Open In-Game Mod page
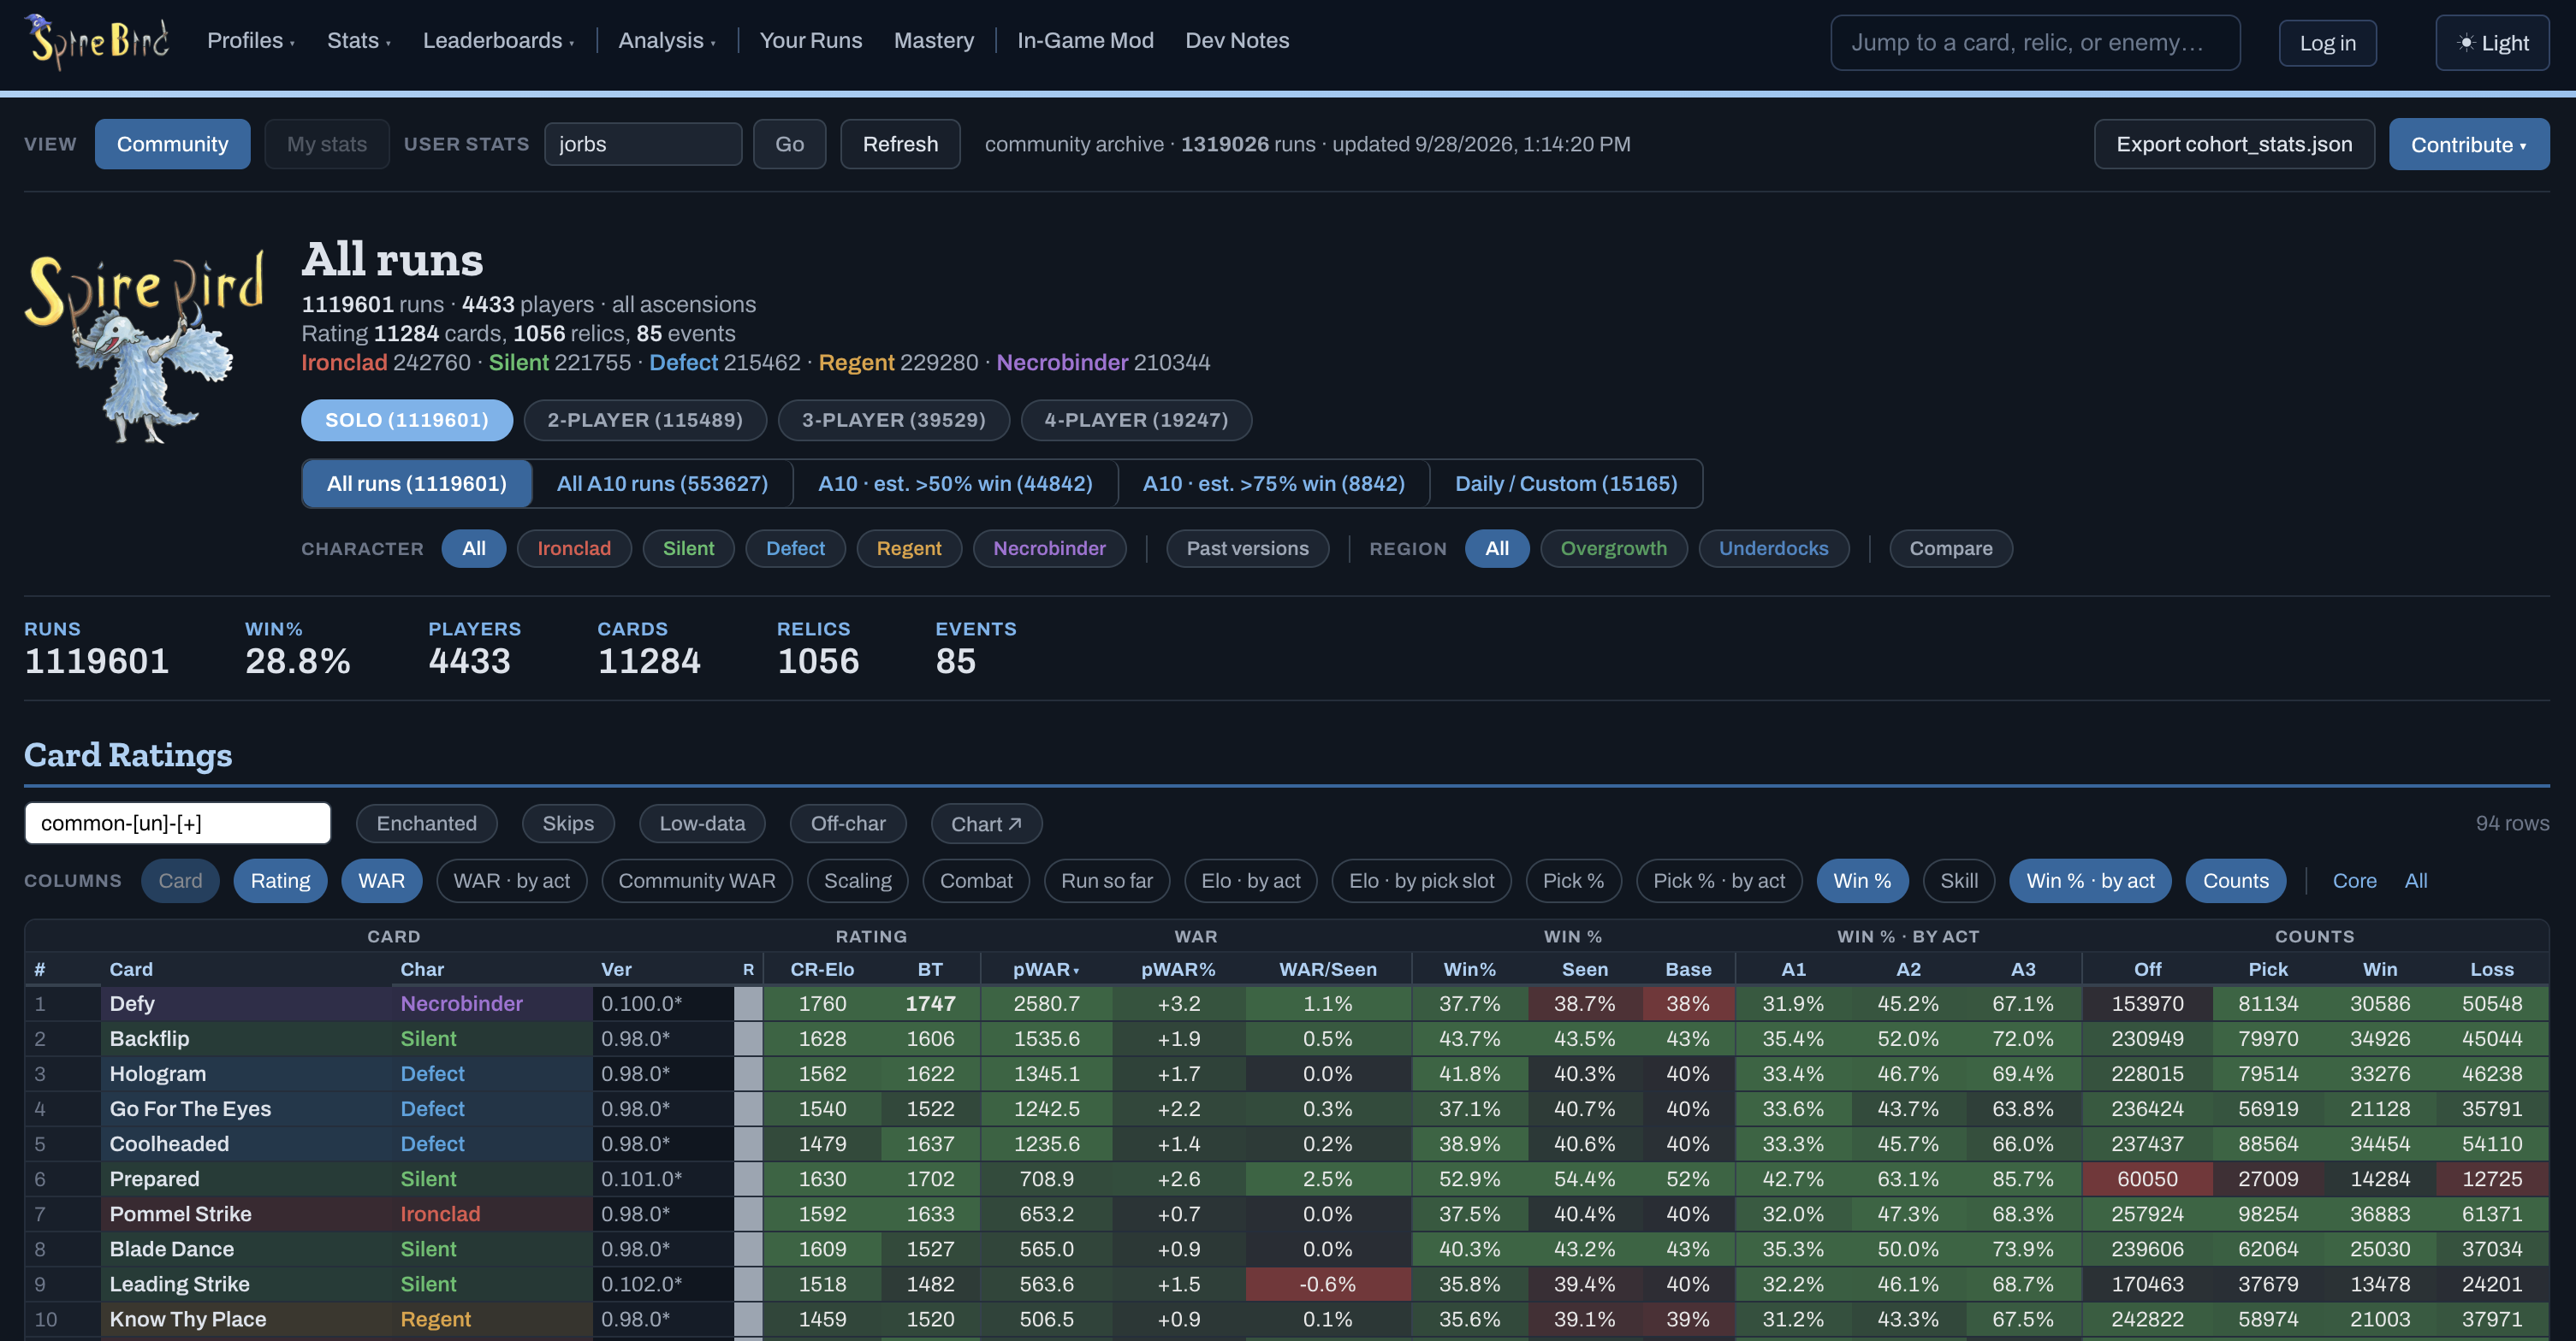 [x=1085, y=41]
